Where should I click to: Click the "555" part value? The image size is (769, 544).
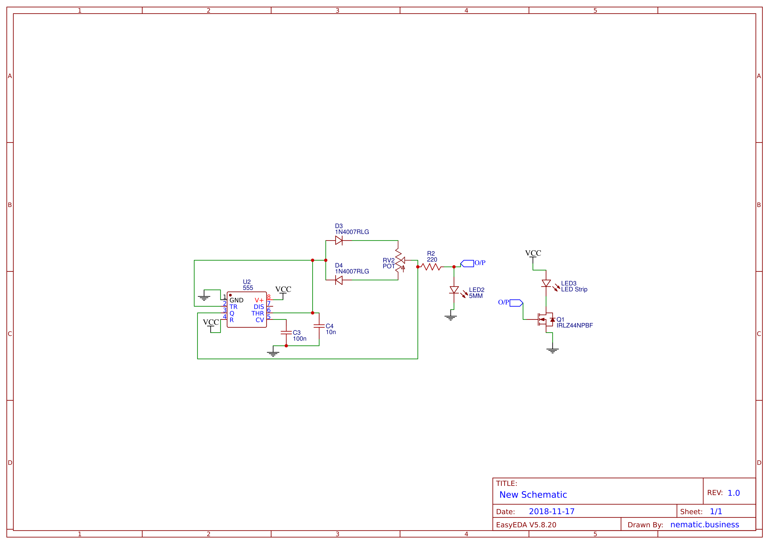(x=248, y=288)
